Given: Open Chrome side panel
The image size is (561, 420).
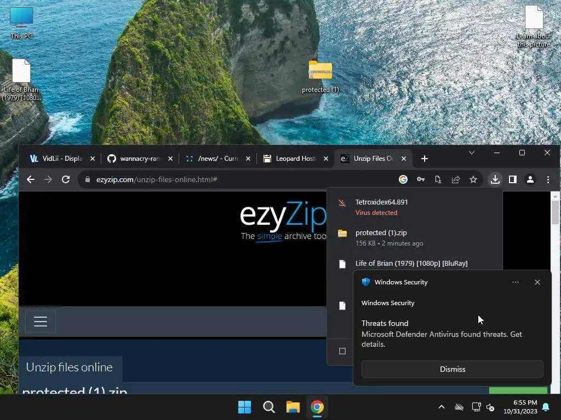Looking at the screenshot, I should coord(513,179).
